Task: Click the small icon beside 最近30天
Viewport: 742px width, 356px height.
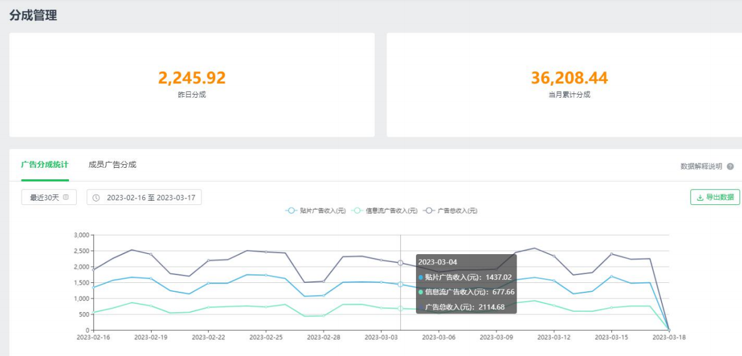Action: 66,197
